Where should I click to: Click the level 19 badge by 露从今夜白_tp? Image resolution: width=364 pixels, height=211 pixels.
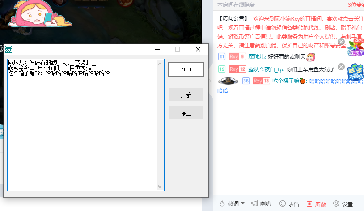(222, 69)
